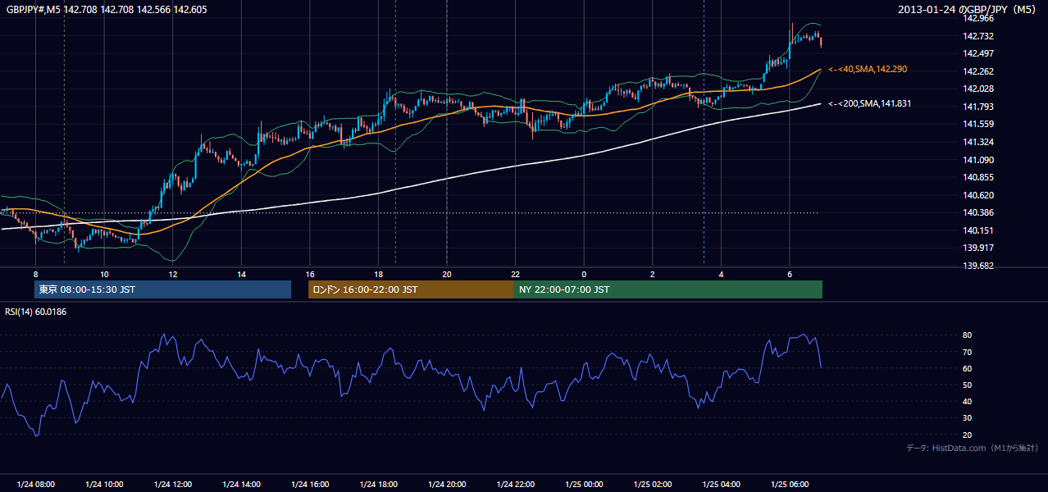Image resolution: width=1048 pixels, height=492 pixels.
Task: Click the 東京 08:00-15:30 JST session bar
Action: click(162, 289)
